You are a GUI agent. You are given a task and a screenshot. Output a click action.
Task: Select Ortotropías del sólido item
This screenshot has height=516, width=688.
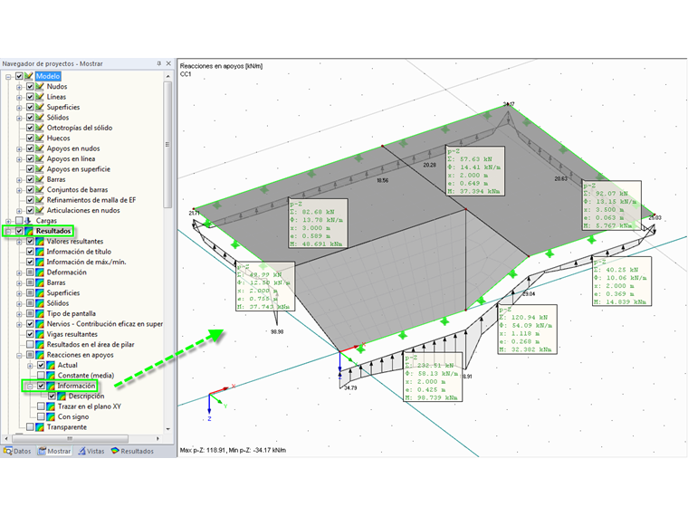pyautogui.click(x=80, y=128)
